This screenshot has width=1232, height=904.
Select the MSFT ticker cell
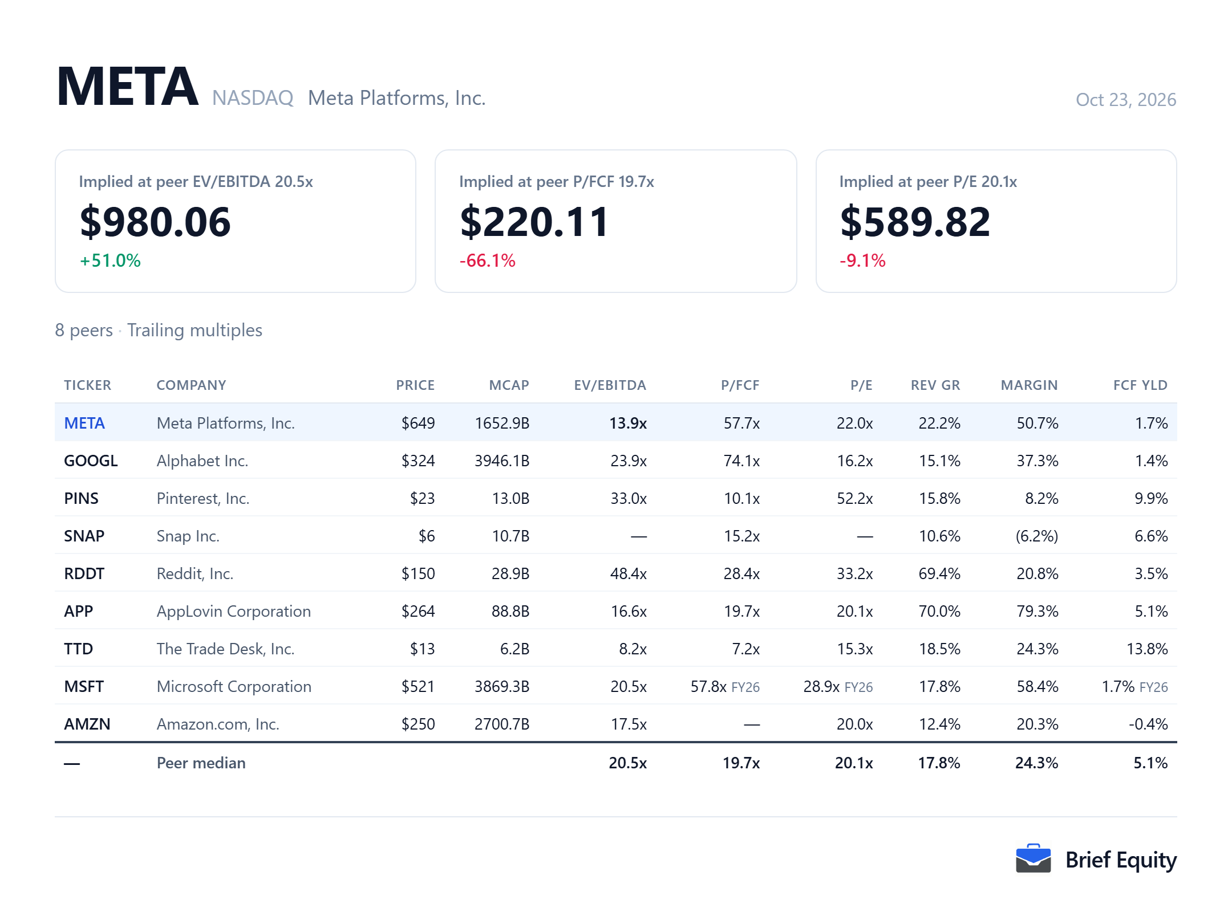tap(84, 686)
